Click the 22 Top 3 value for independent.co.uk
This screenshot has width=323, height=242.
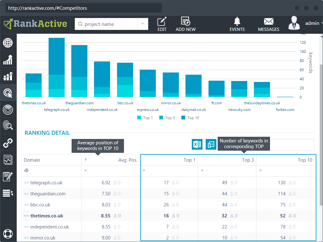point(225,227)
